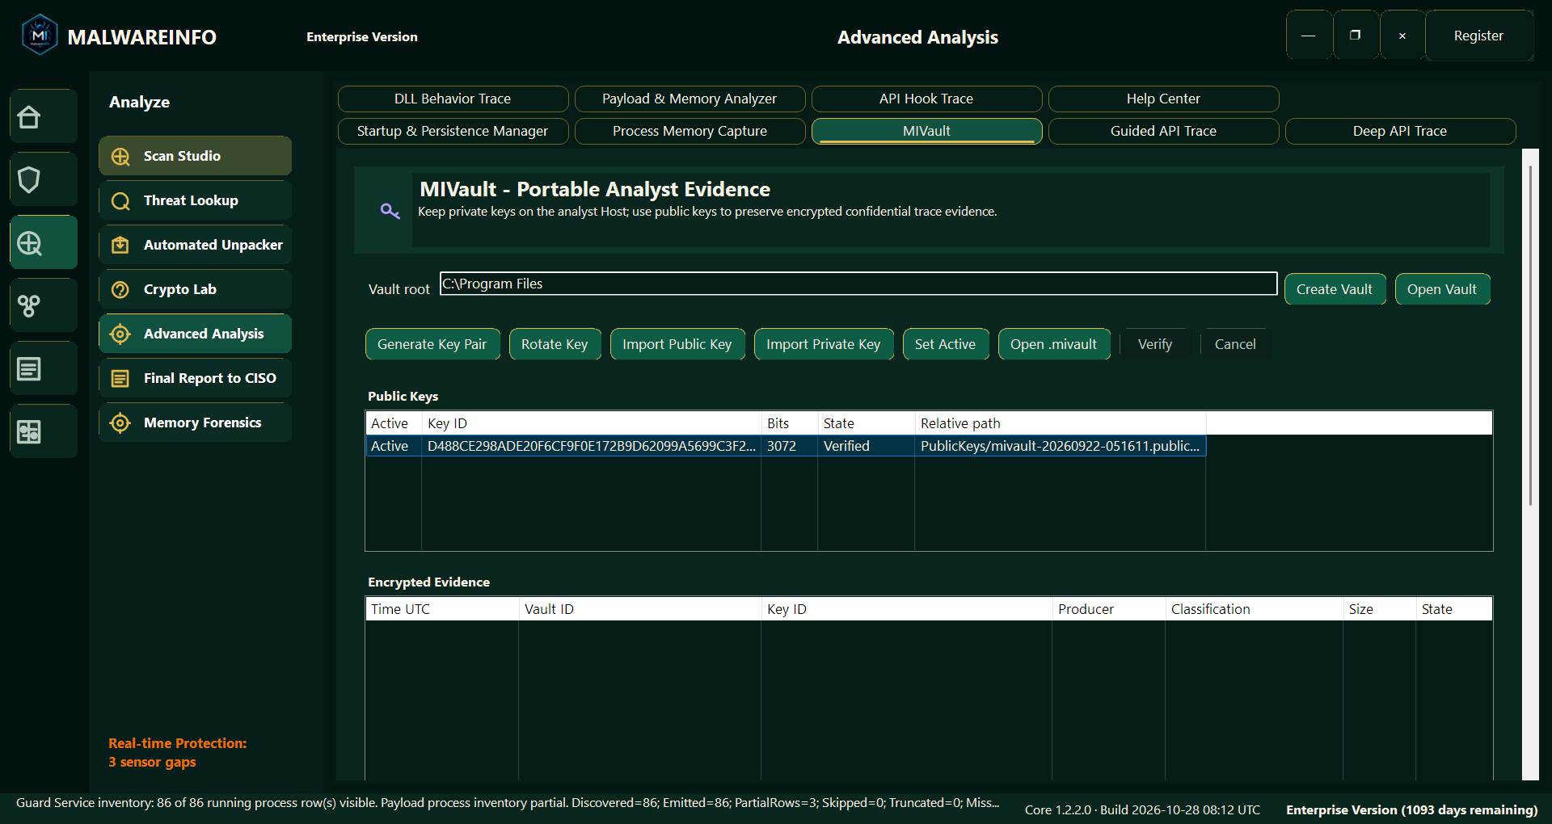This screenshot has width=1552, height=824.
Task: Click the 3072 bits cell
Action: click(789, 446)
